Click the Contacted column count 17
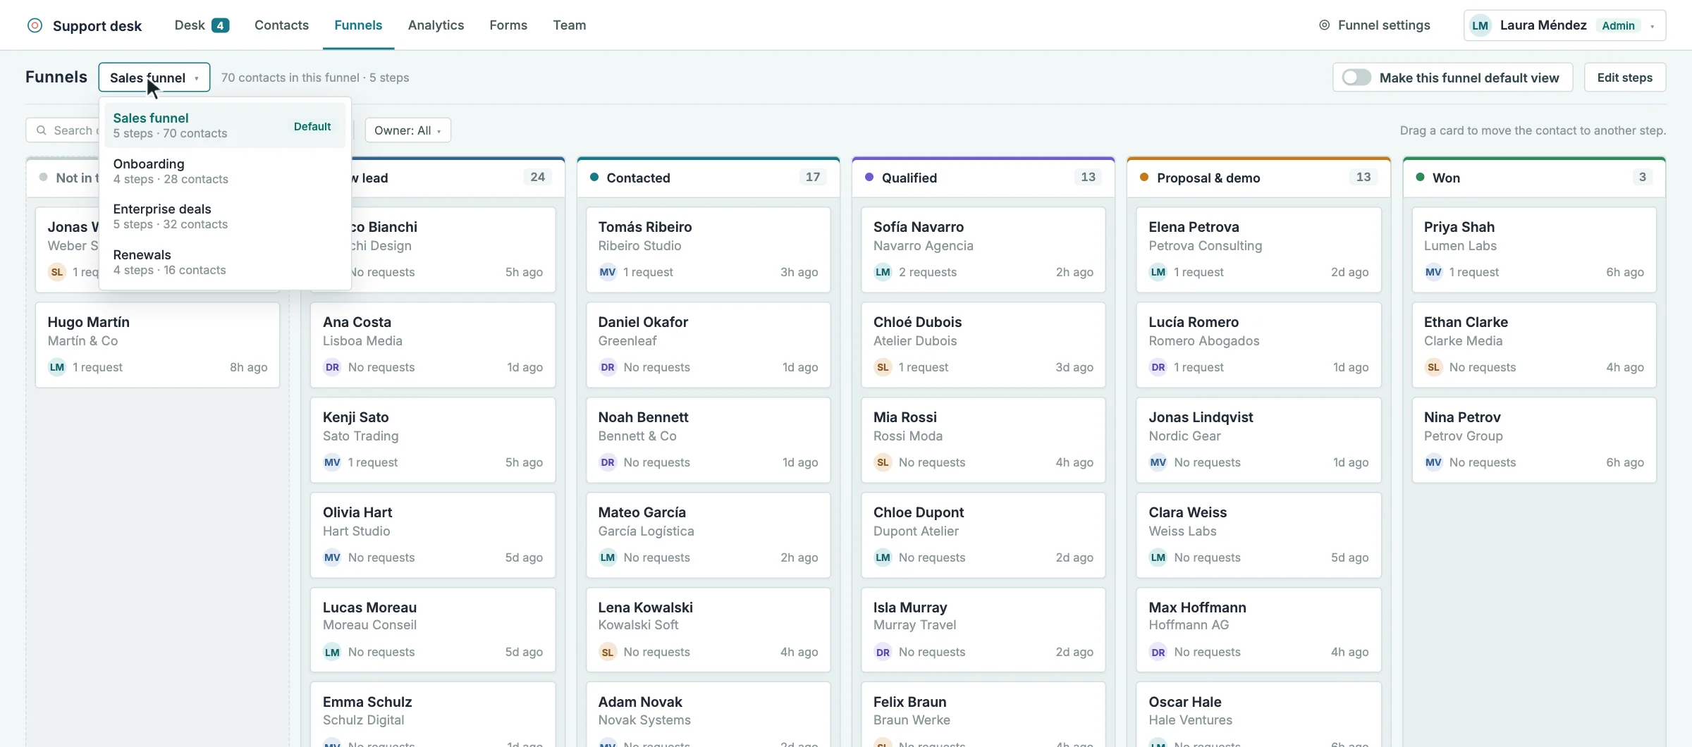 (x=813, y=178)
